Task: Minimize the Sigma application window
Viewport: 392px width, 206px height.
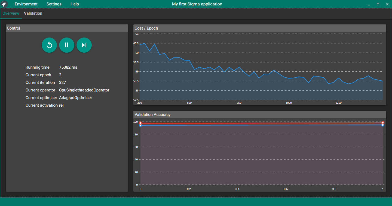Action: coord(369,4)
